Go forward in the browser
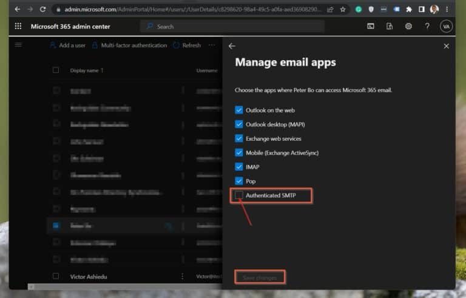 [x=30, y=9]
